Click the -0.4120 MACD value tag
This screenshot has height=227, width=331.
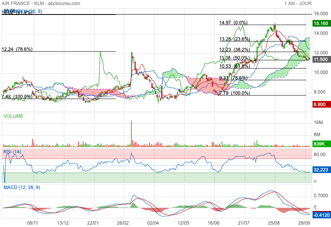tap(321, 215)
